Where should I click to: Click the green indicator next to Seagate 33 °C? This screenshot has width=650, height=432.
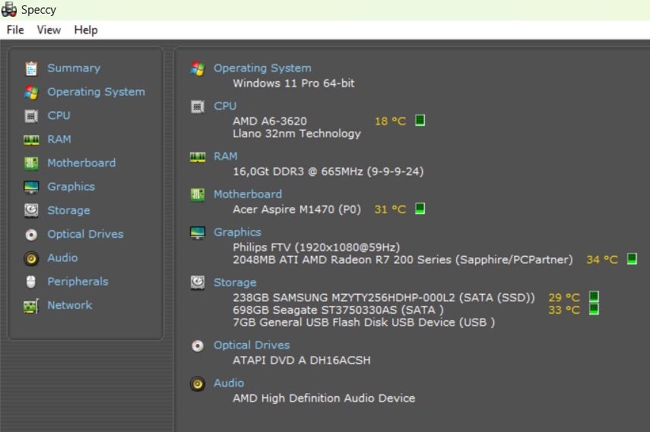(594, 309)
